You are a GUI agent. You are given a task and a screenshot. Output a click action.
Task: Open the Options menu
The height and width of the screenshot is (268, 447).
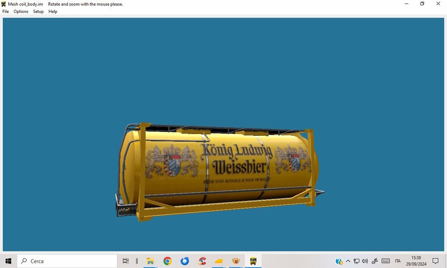pos(21,12)
